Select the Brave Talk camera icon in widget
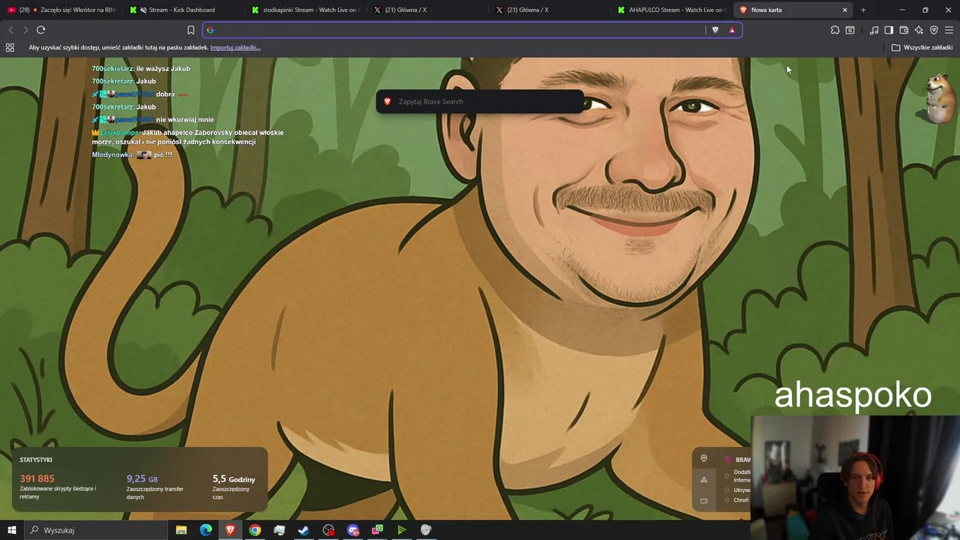This screenshot has height=540, width=960. 703,500
